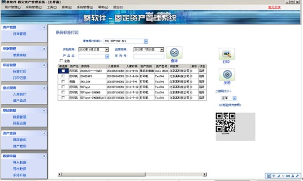
Task: Collapse the 资产查询 sidebar section
Action: (44, 133)
